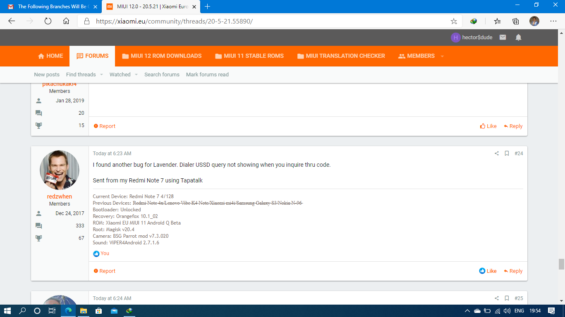The height and width of the screenshot is (317, 565).
Task: Open the HOME navigation tab
Action: point(50,56)
